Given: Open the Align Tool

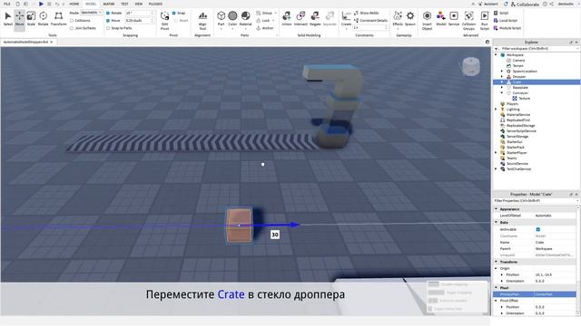Looking at the screenshot, I should [x=202, y=21].
